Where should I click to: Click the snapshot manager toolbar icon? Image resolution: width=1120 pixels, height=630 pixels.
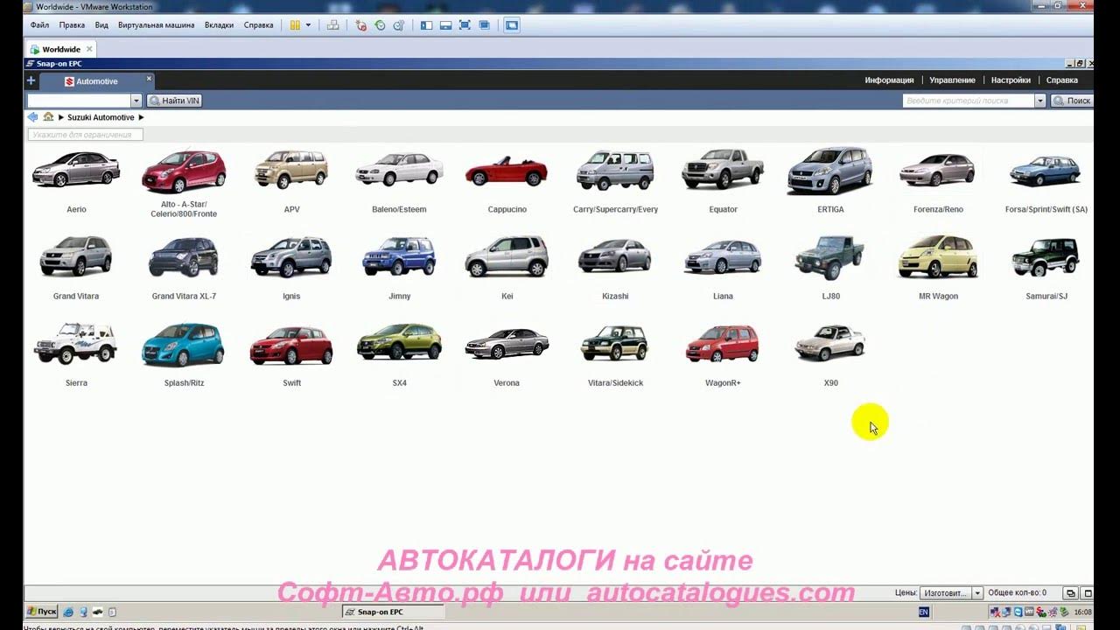point(399,25)
